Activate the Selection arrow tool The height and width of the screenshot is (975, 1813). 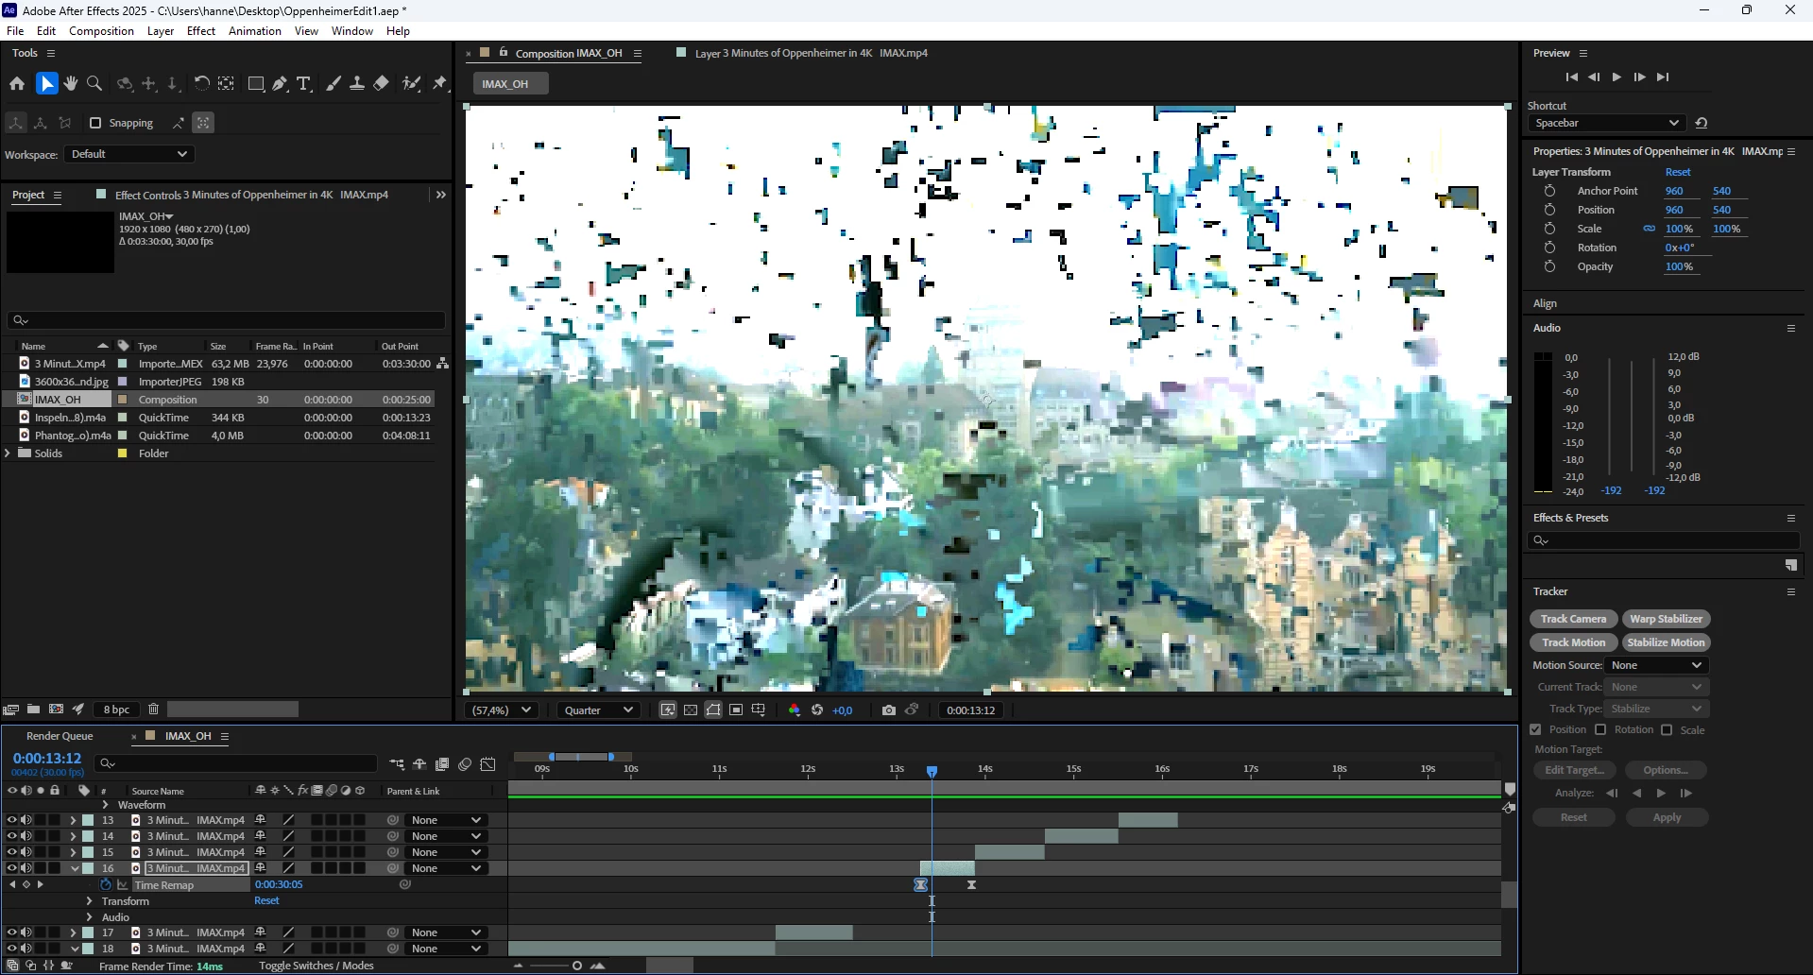click(46, 84)
